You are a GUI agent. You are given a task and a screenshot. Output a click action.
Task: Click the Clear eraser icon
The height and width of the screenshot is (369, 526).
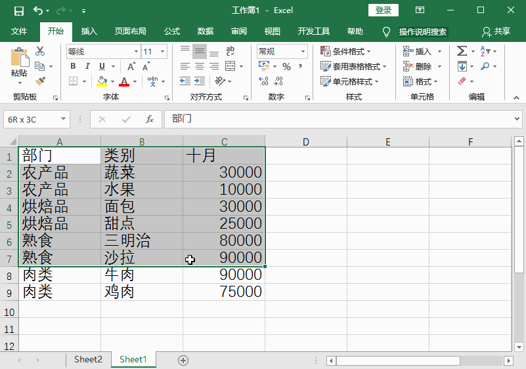pyautogui.click(x=462, y=81)
